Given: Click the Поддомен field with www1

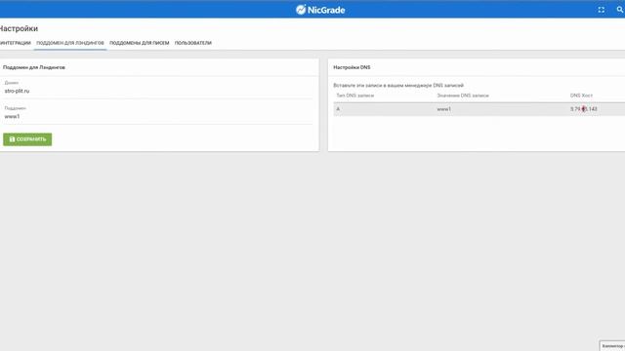Looking at the screenshot, I should (158, 116).
